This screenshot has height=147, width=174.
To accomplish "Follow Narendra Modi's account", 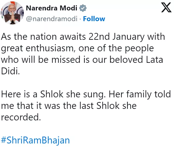I will pyautogui.click(x=94, y=19).
